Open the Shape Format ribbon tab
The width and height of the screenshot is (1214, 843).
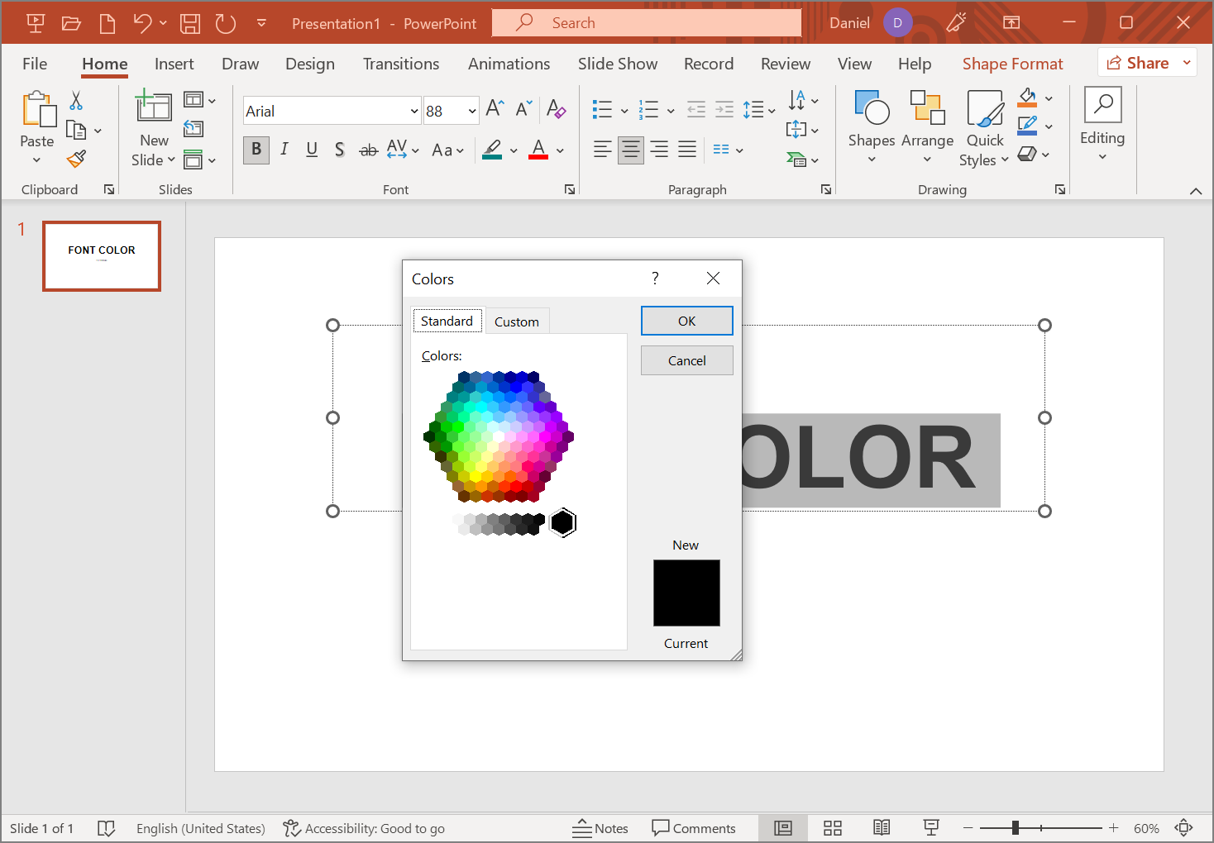click(1012, 63)
